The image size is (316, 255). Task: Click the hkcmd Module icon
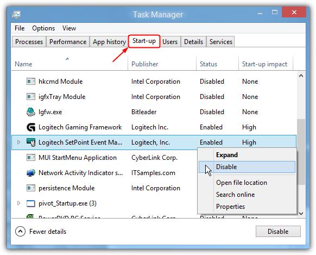31,82
